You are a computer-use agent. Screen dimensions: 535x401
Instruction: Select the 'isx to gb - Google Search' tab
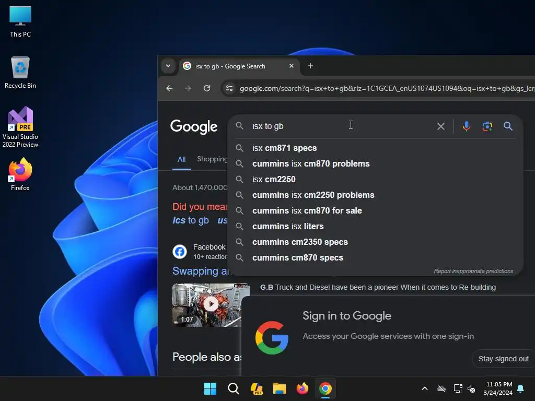pyautogui.click(x=239, y=66)
